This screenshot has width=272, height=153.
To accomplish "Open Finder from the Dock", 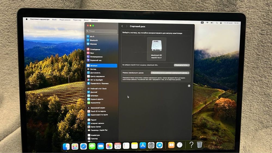I will click(66, 146).
